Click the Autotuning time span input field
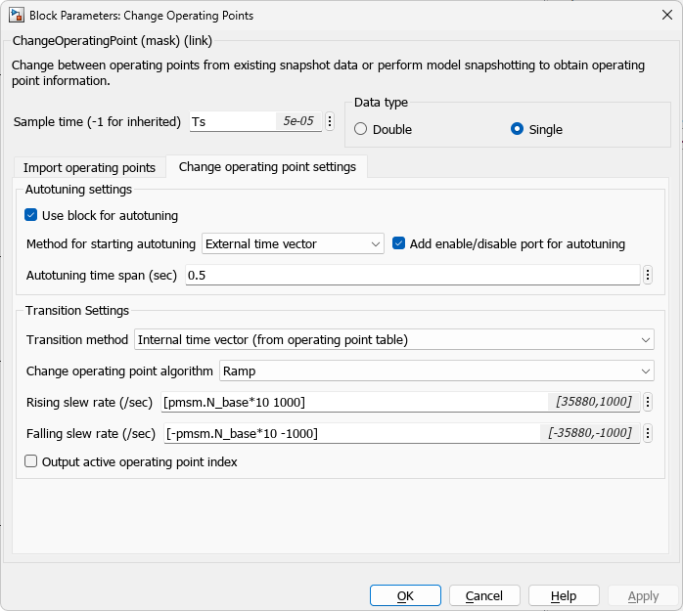 [x=411, y=276]
